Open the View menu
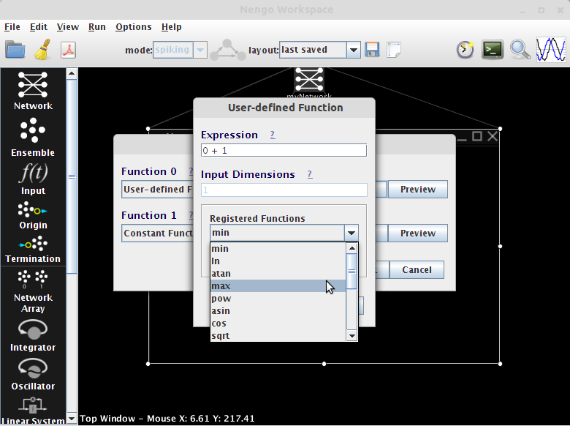The height and width of the screenshot is (426, 570). (x=68, y=27)
